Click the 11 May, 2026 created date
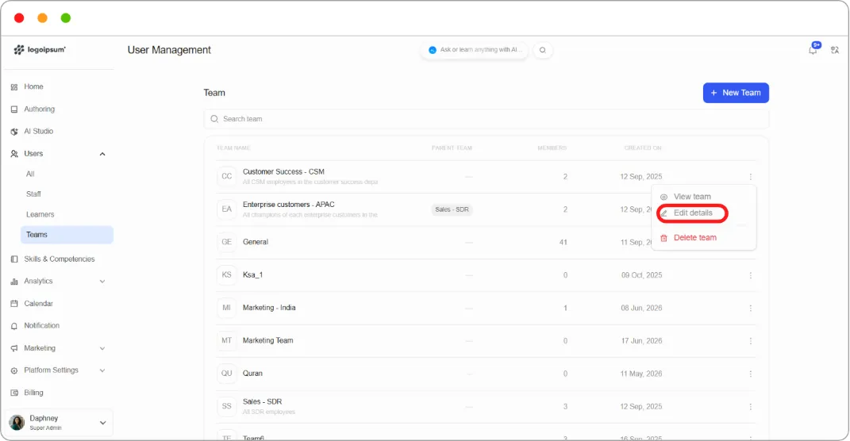Screen dimensions: 850x441 click(x=641, y=374)
